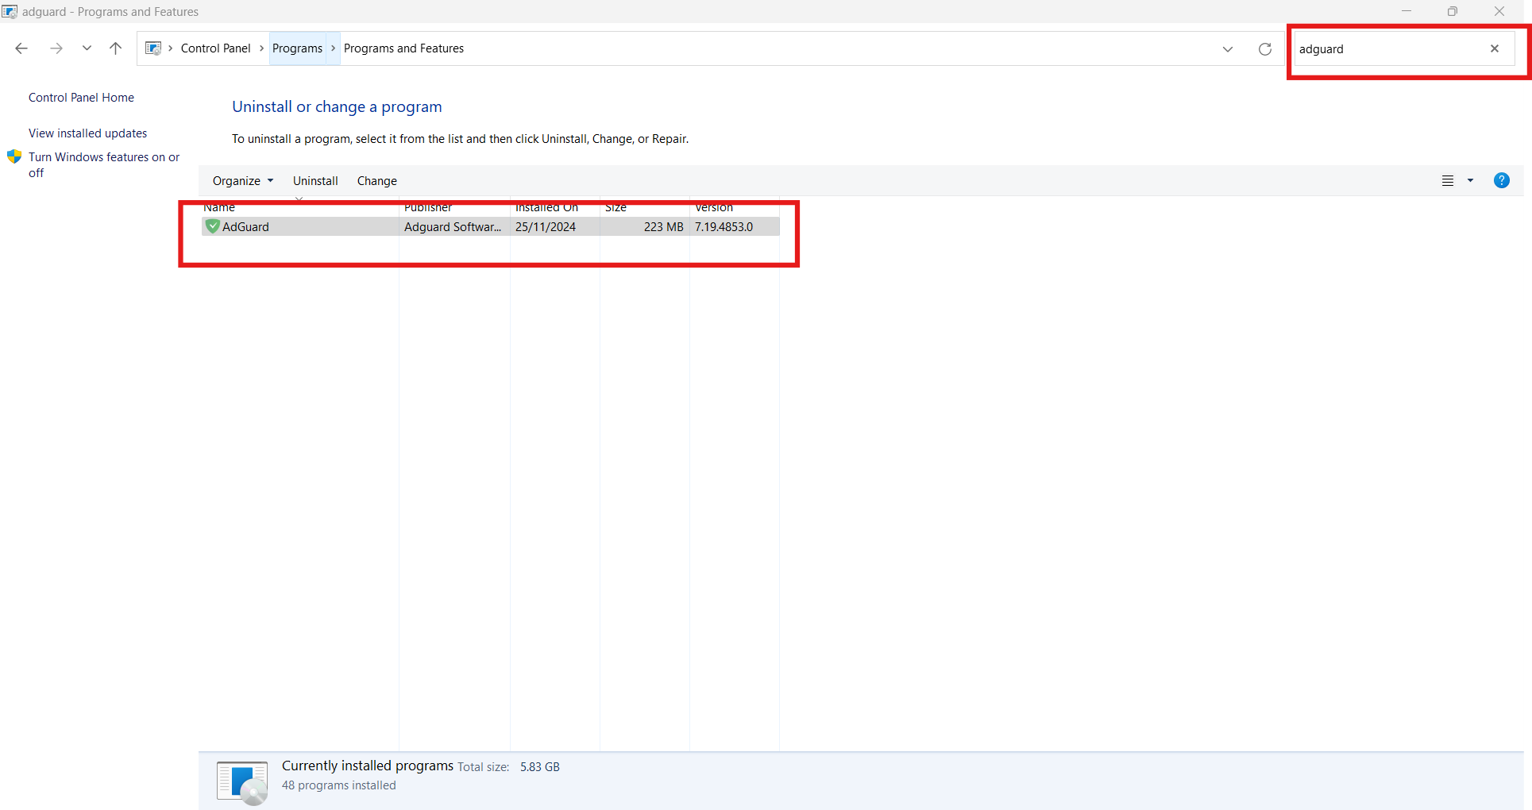Close the Programs and Features window

(1499, 11)
